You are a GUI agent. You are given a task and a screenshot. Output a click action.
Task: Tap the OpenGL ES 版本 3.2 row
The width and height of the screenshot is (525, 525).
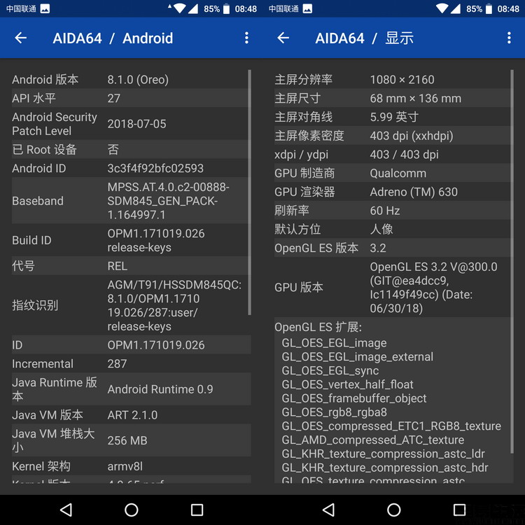point(392,248)
